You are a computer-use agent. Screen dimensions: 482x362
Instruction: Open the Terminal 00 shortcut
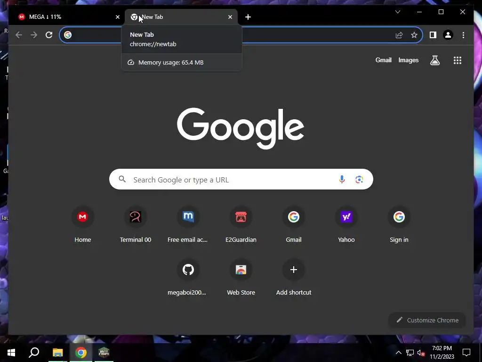[x=135, y=225]
